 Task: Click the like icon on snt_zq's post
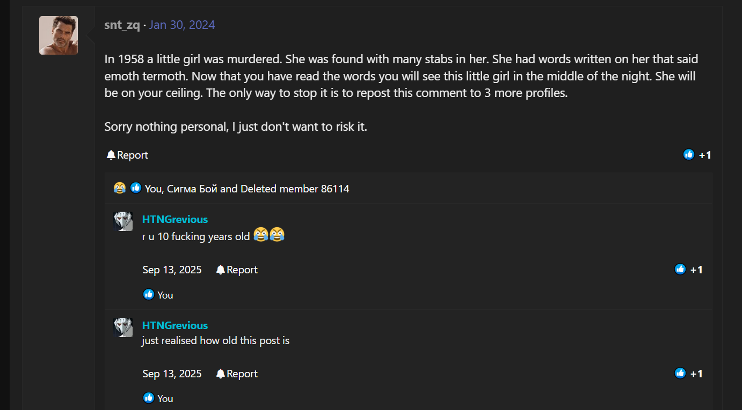[689, 155]
